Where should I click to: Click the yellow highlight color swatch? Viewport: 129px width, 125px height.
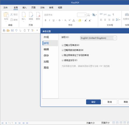80,20
